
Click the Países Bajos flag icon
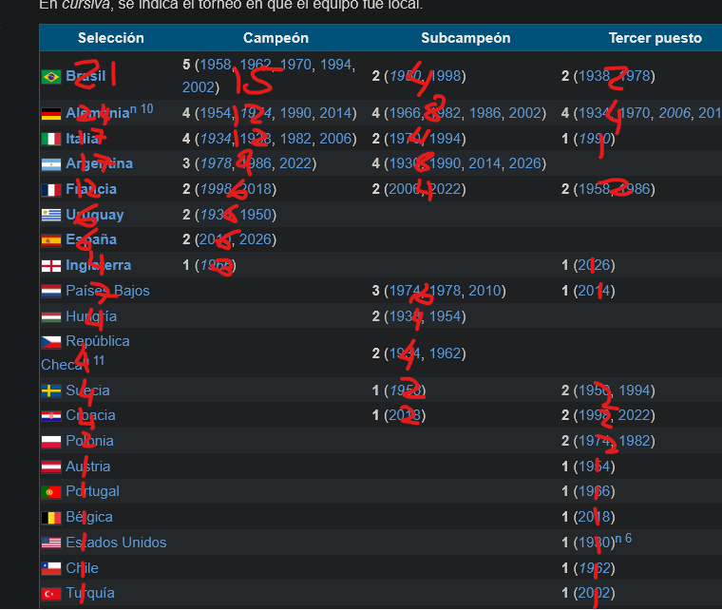tap(51, 292)
